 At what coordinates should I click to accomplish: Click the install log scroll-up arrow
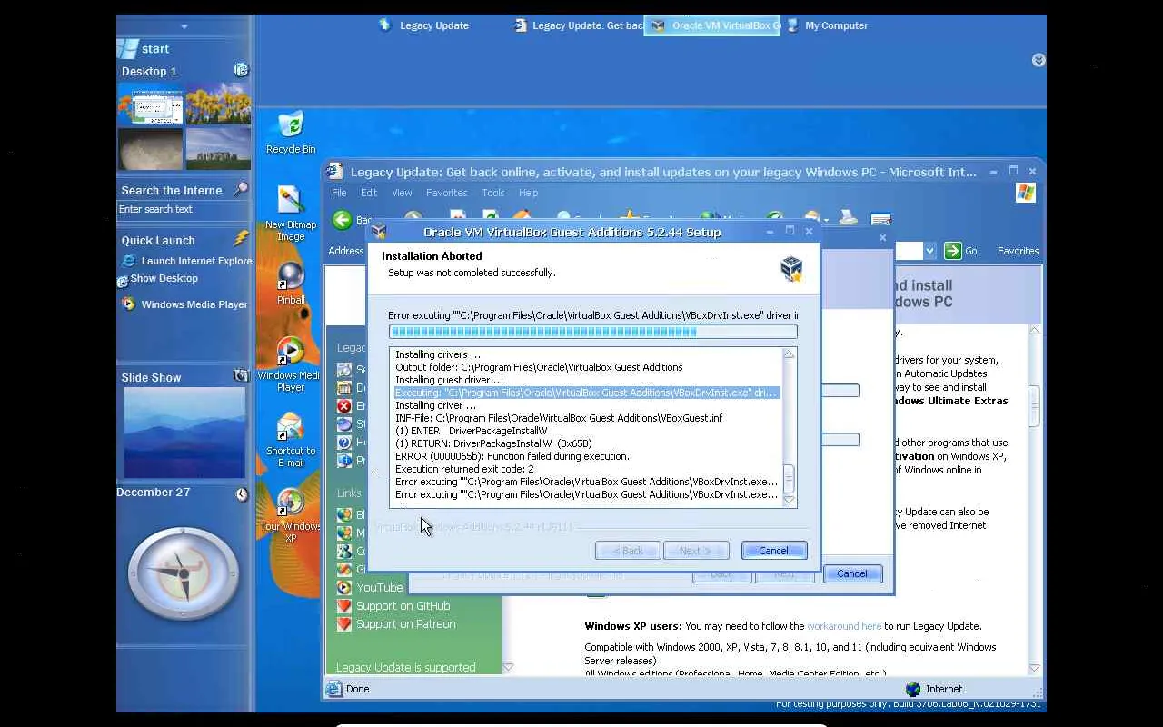pyautogui.click(x=789, y=354)
